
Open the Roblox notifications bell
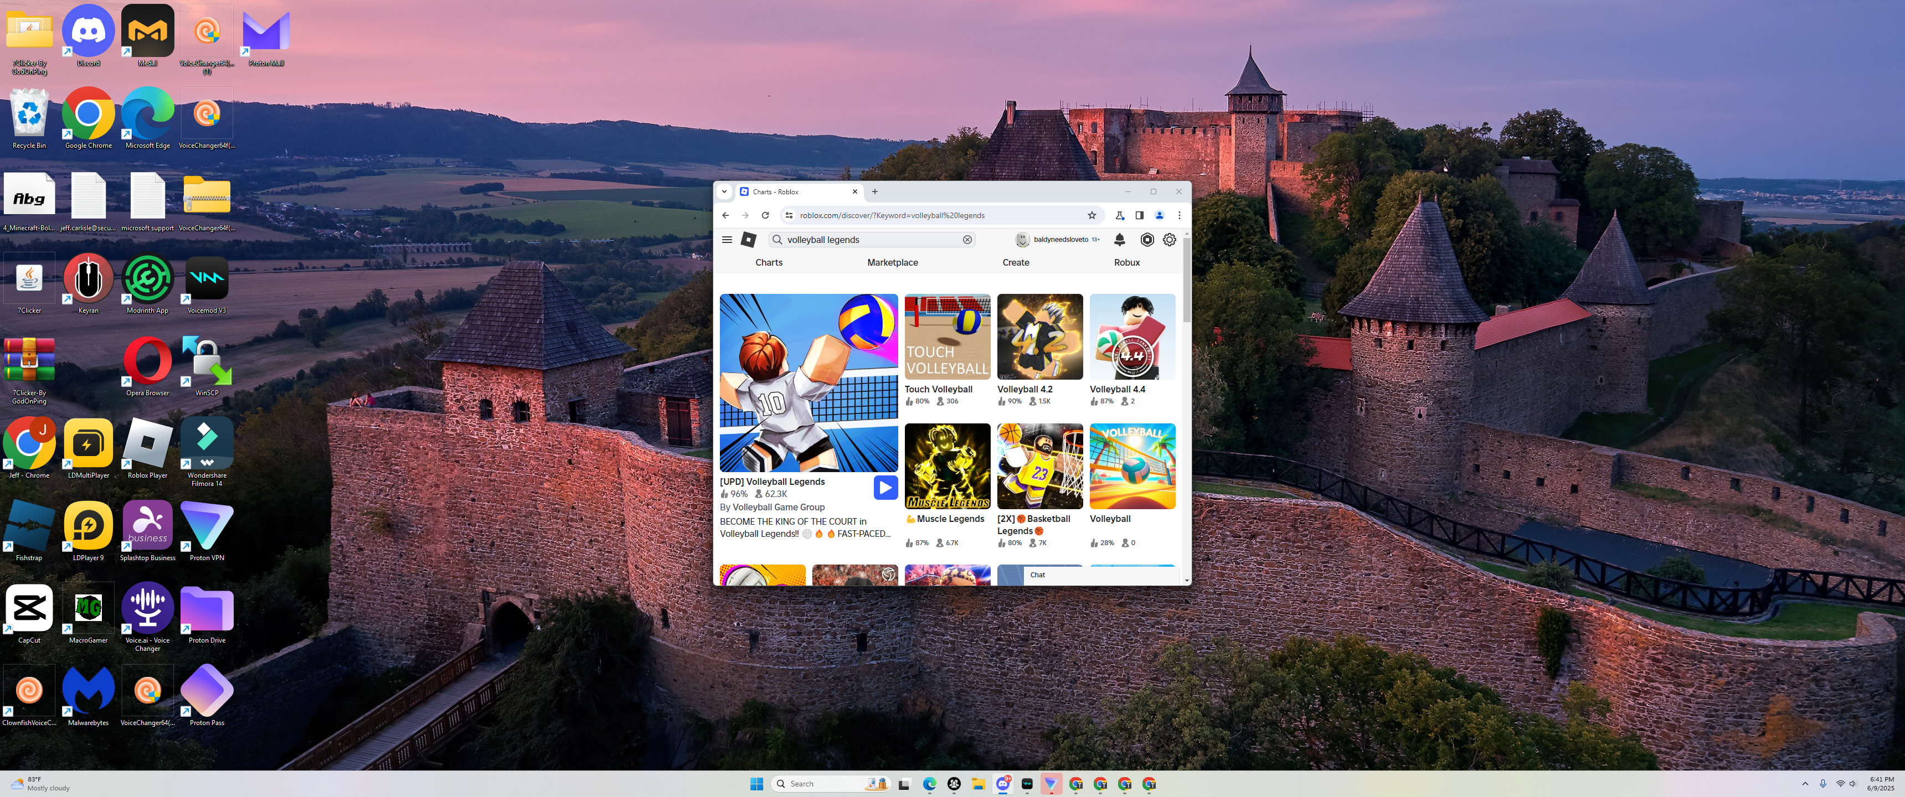[x=1120, y=240]
